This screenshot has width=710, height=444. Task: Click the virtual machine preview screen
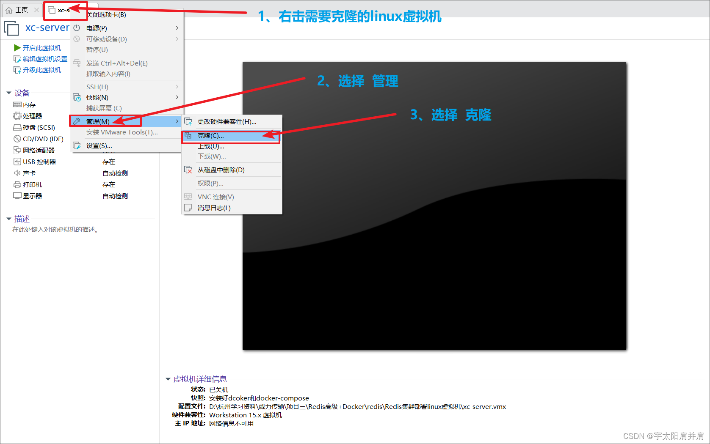click(x=434, y=206)
